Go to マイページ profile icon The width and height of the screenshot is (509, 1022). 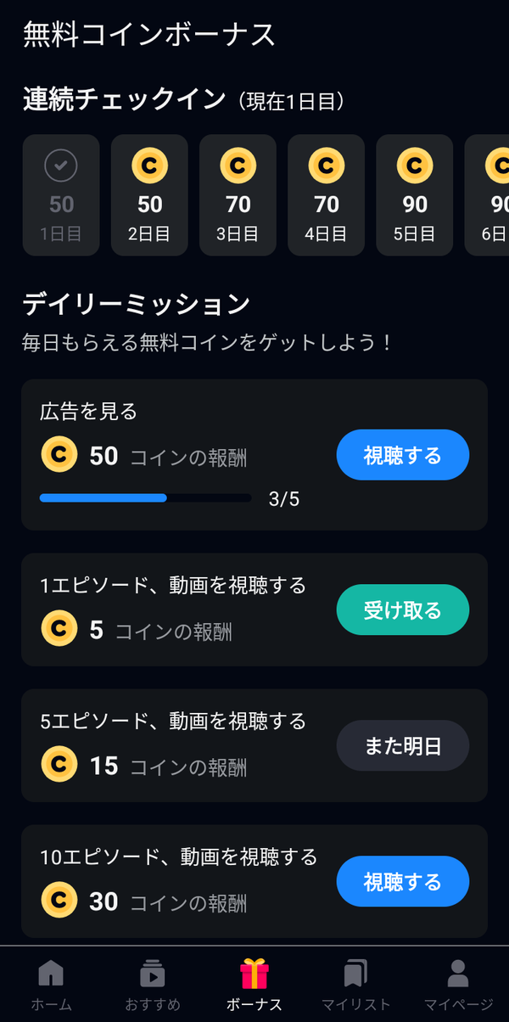[458, 973]
